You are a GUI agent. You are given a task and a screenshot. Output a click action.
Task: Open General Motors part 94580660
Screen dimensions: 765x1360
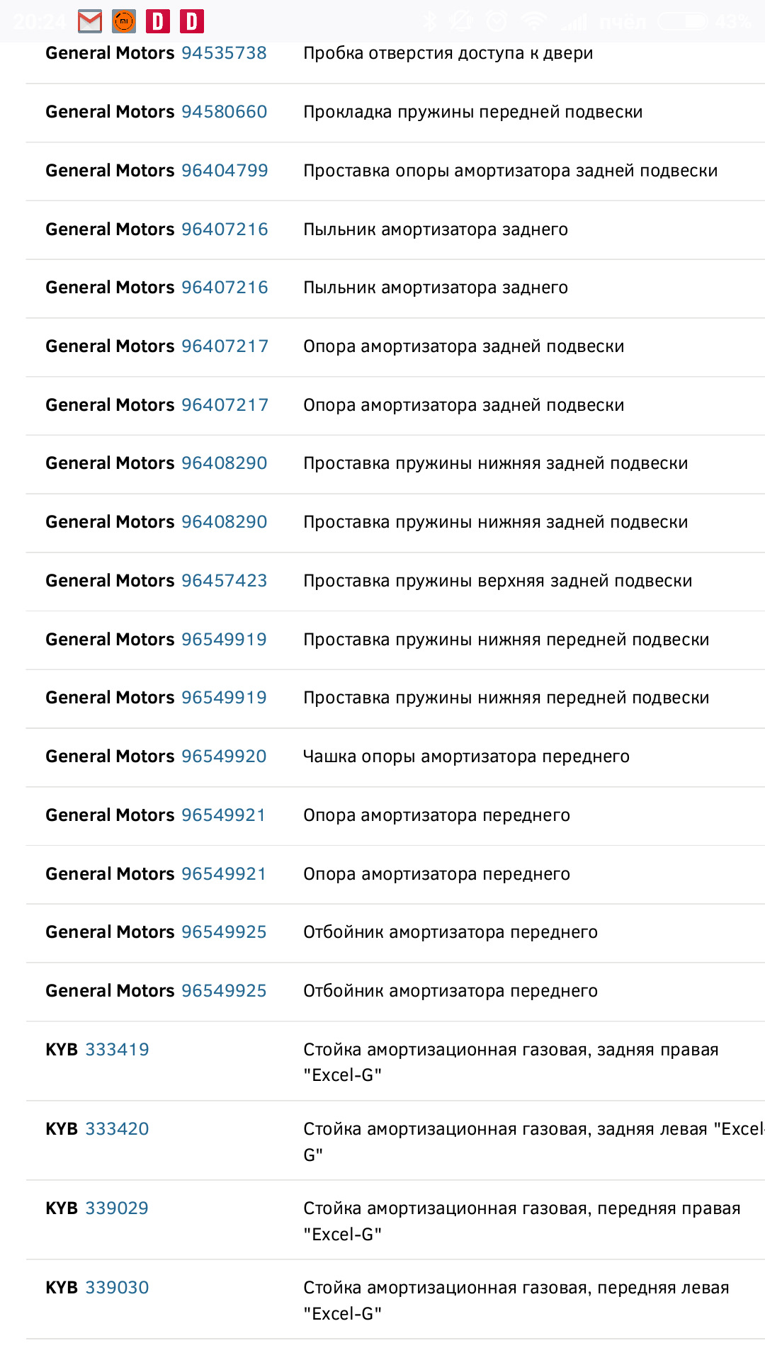[224, 112]
